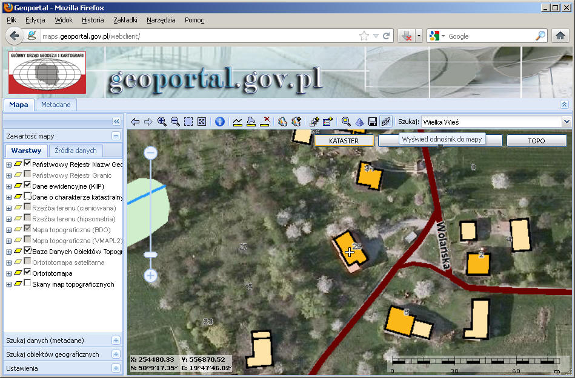575x378 pixels.
Task: Click the add map layer icon
Action: point(296,122)
